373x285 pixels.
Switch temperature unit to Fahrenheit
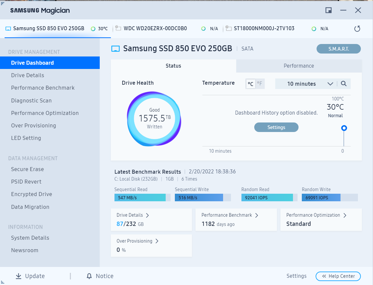click(x=259, y=84)
